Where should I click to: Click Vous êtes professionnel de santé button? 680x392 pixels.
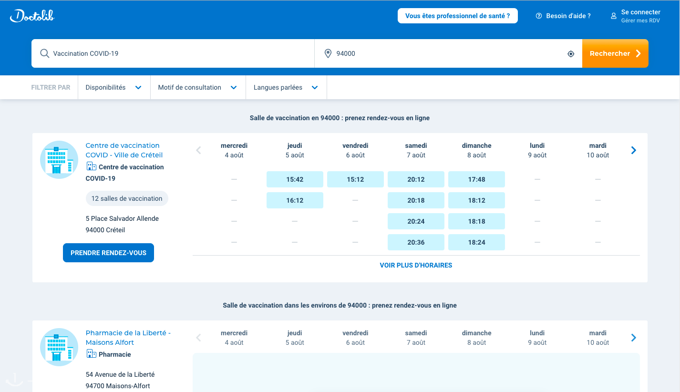pos(458,16)
